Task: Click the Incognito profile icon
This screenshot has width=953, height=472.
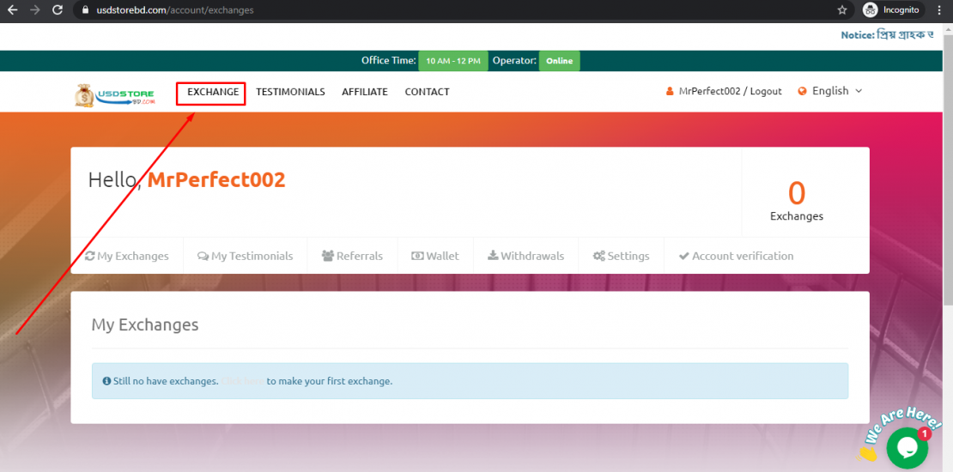Action: tap(871, 10)
